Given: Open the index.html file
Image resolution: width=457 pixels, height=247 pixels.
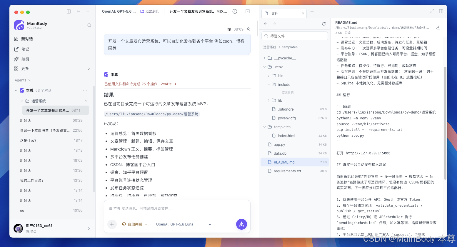Looking at the screenshot, I should click(294, 136).
